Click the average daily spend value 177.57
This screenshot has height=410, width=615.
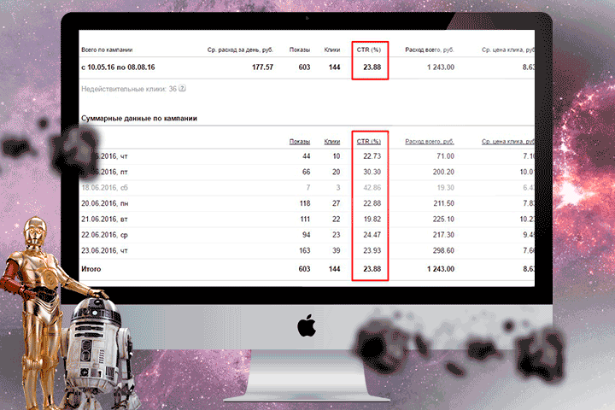coord(262,67)
